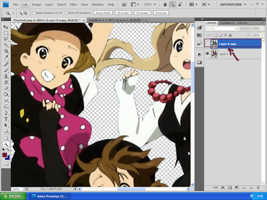The height and width of the screenshot is (200, 267).
Task: Toggle lock image pixels
Action: click(x=221, y=35)
